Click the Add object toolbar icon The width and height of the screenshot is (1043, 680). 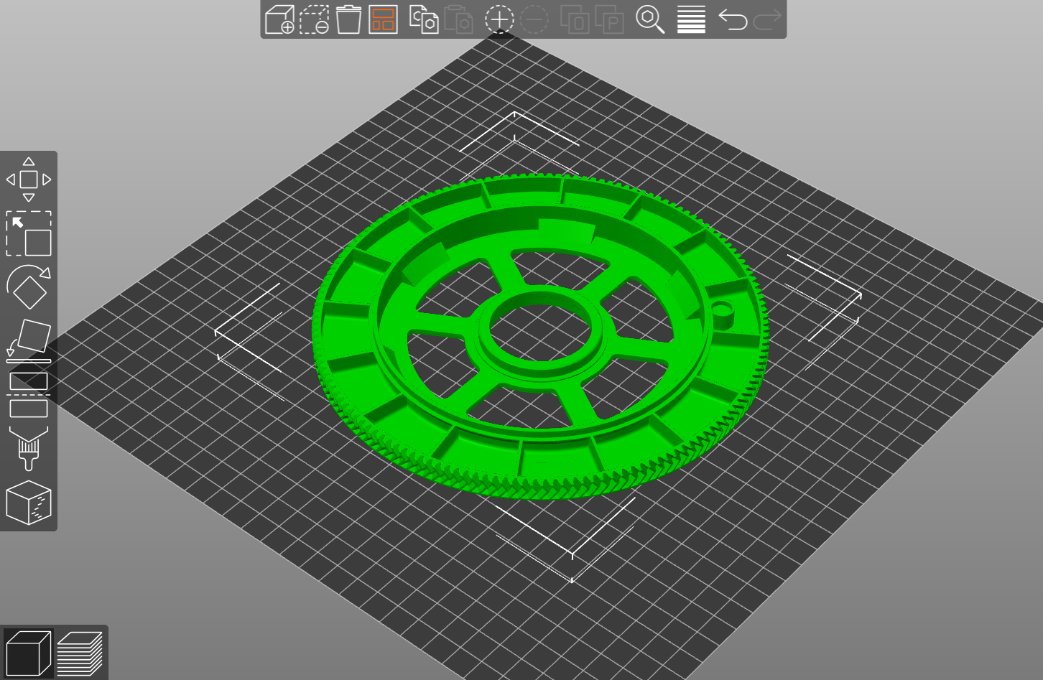tap(279, 19)
